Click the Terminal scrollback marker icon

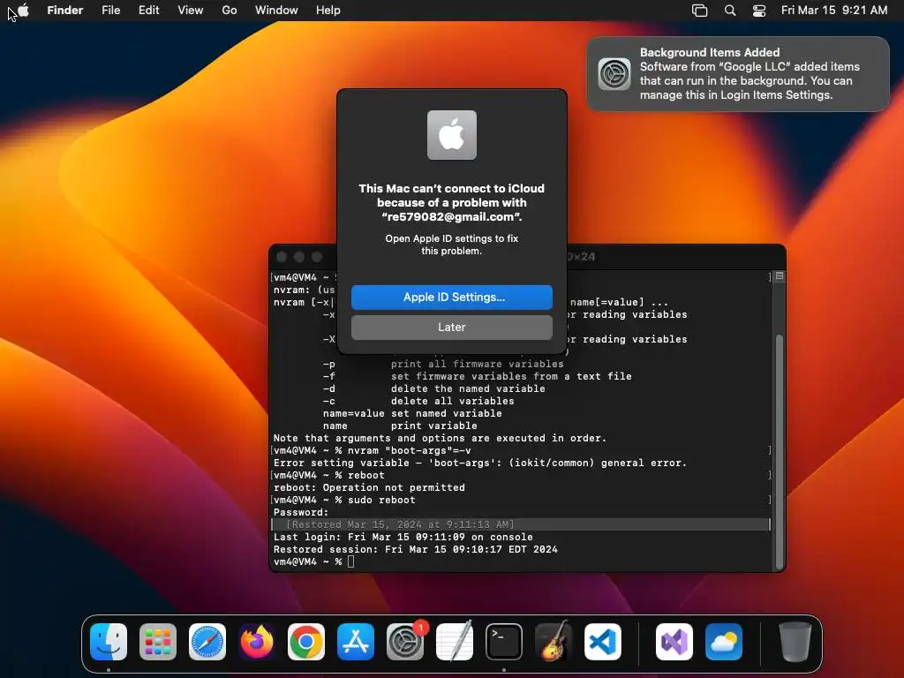[780, 276]
